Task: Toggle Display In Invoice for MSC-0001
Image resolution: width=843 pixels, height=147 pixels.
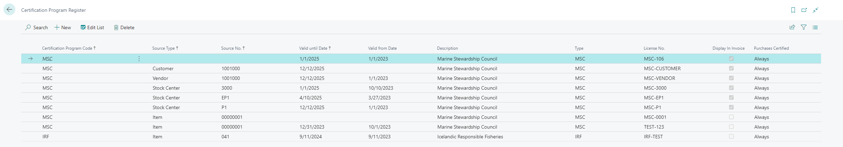Action: coord(731,117)
